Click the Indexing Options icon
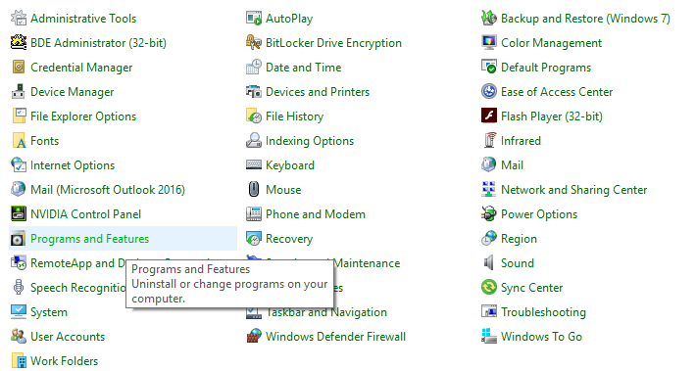 click(x=254, y=141)
